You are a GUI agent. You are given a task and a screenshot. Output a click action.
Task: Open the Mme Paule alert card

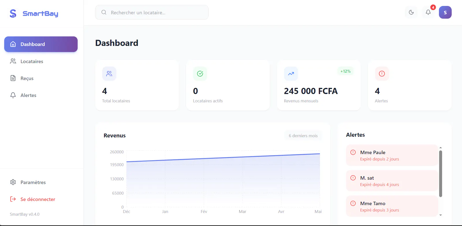[x=392, y=155]
